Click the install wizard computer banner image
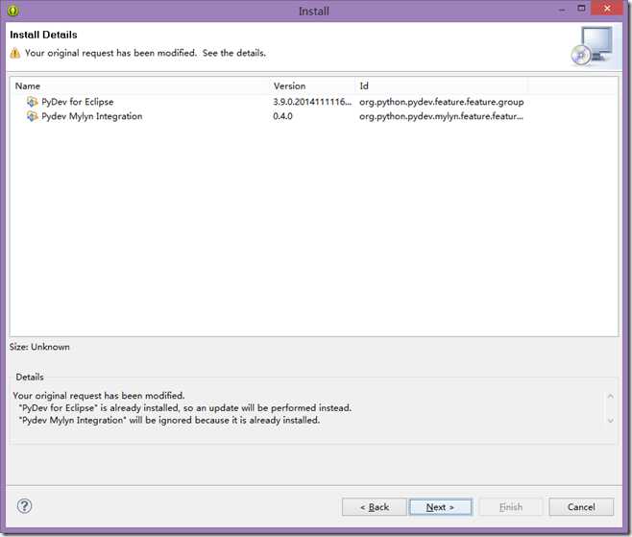Image resolution: width=632 pixels, height=537 pixels. [592, 46]
